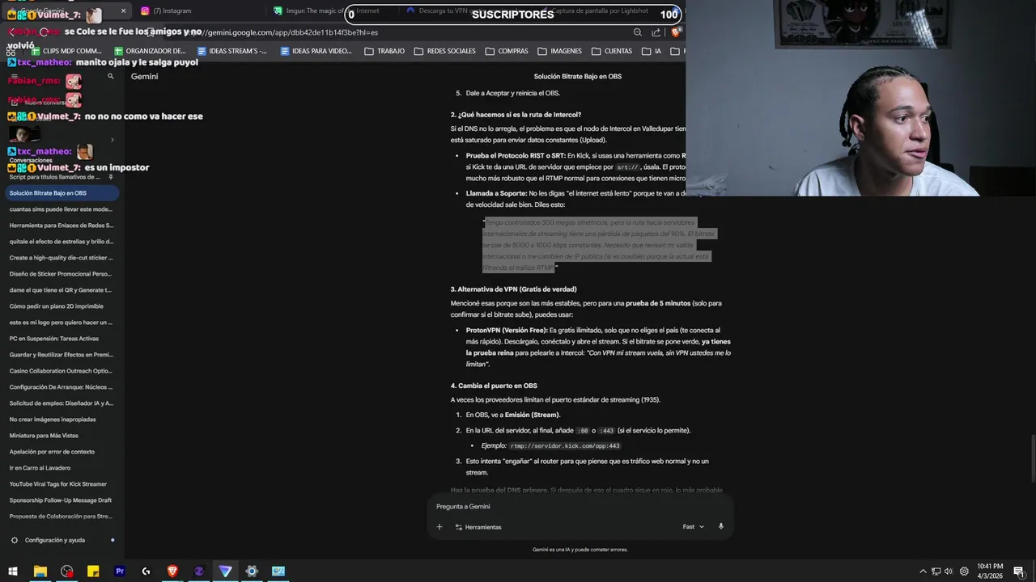Open chat Configuración De Arranque: Núcleos
This screenshot has width=1036, height=582.
coord(62,387)
